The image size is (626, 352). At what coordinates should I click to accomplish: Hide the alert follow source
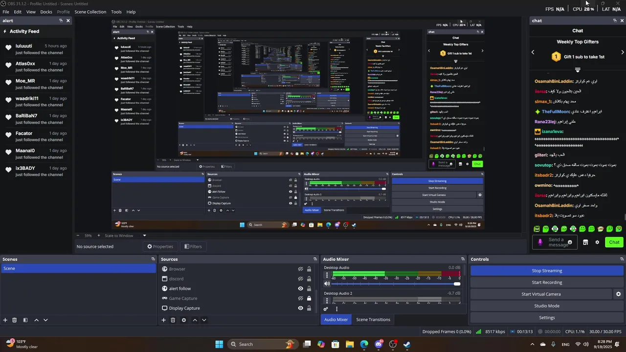click(x=301, y=289)
